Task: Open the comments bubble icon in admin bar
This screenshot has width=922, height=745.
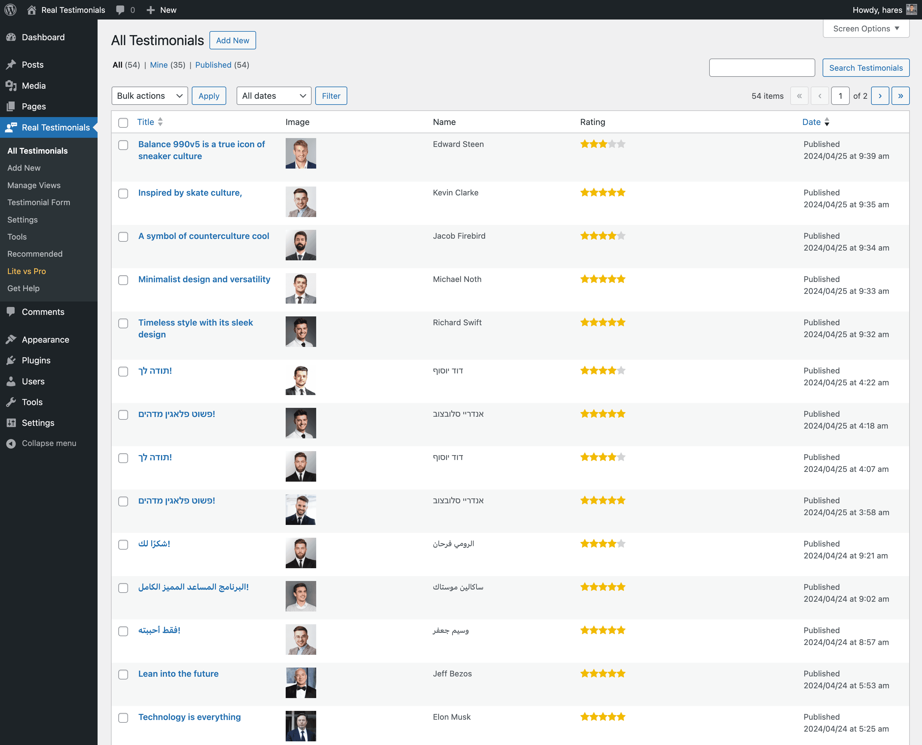Action: (120, 9)
